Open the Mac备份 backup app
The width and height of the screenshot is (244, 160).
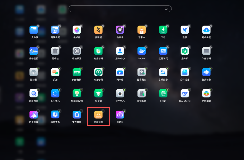98,72
